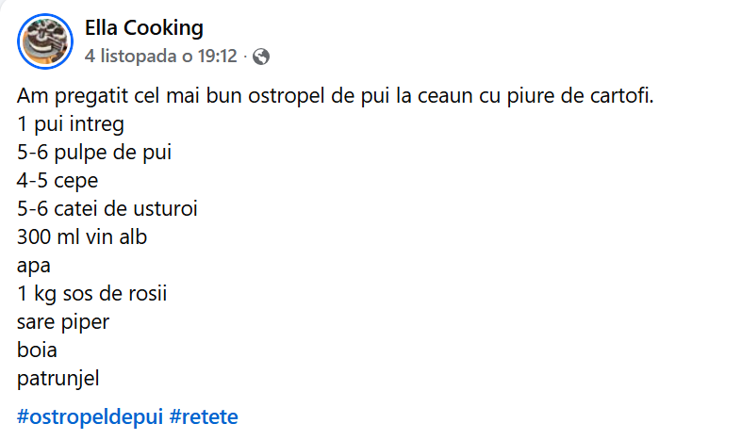
Task: Click the "4-5 cepe" ingredient line
Action: (58, 181)
